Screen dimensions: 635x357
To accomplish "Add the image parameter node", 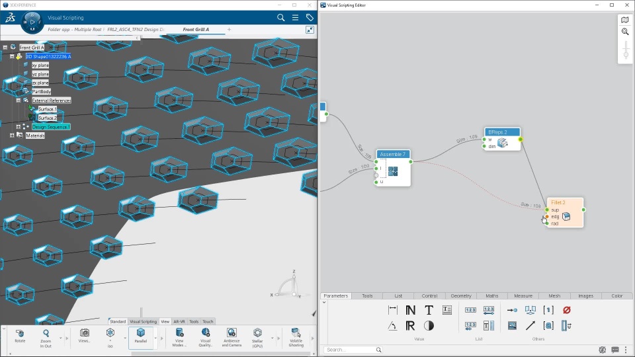I will [512, 326].
